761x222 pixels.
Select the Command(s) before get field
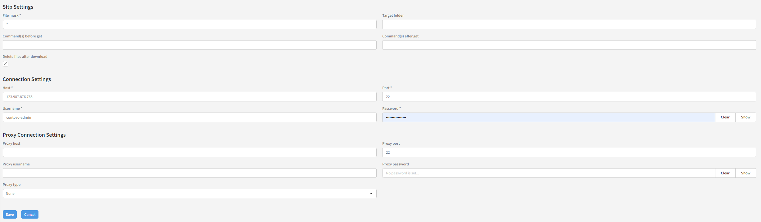(189, 45)
